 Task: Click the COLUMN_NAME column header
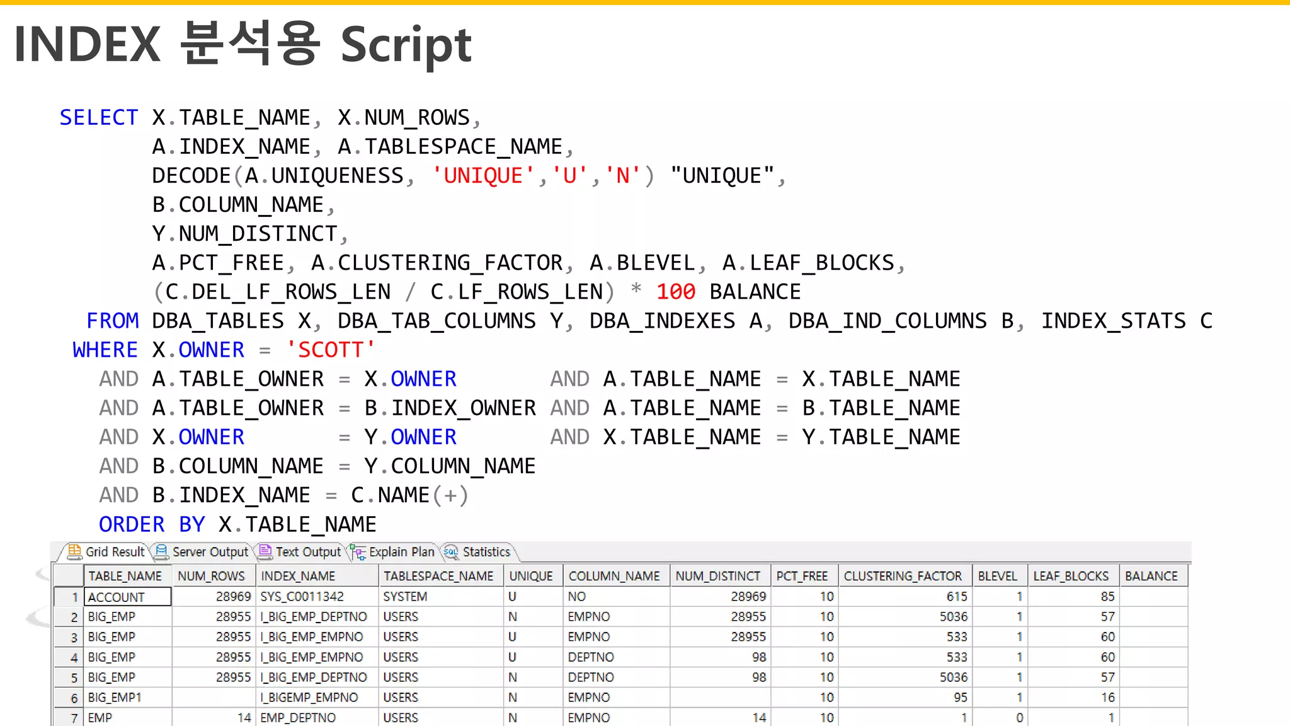616,576
